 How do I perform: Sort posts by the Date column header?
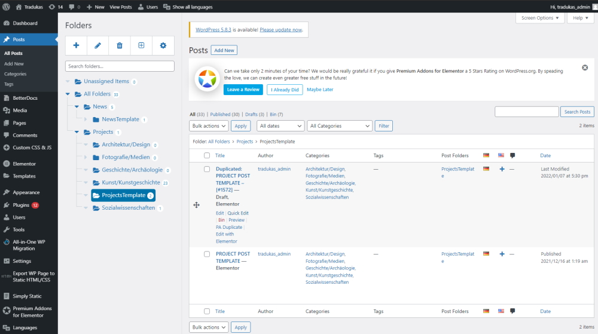pyautogui.click(x=545, y=155)
